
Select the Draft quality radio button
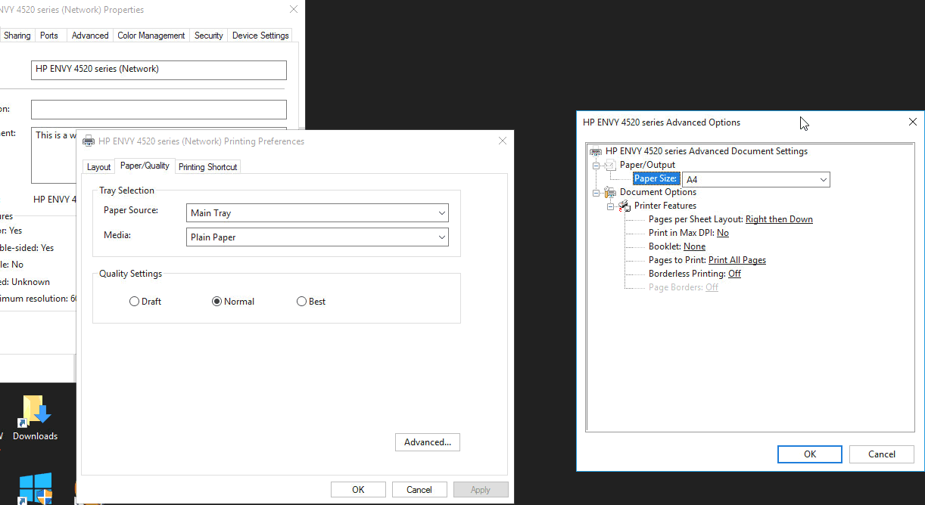pyautogui.click(x=135, y=302)
